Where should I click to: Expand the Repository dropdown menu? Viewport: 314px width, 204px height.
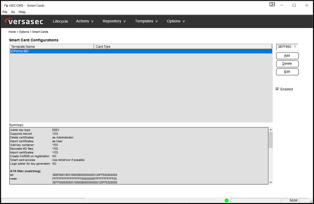114,21
